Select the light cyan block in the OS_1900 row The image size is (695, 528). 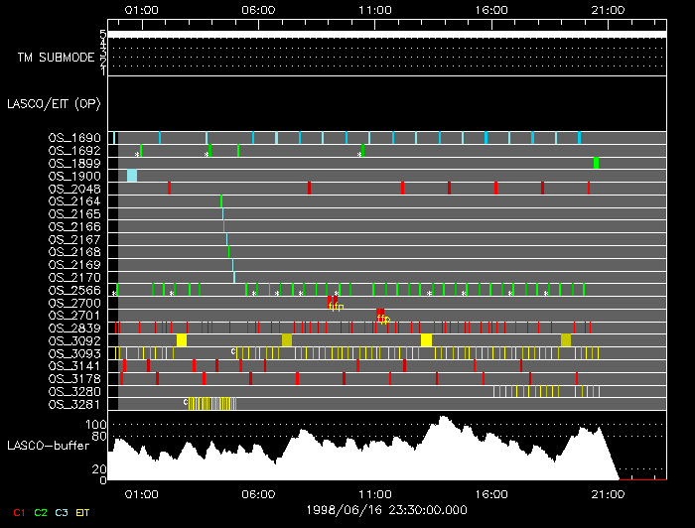pos(132,176)
